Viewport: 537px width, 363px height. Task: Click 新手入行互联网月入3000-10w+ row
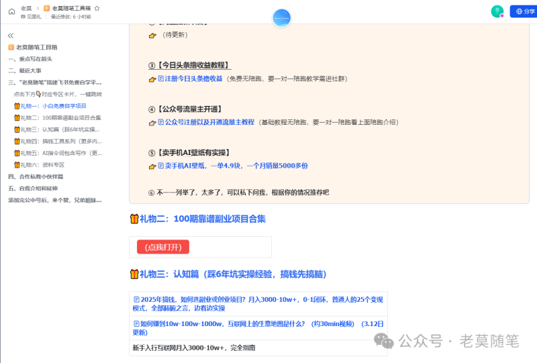[x=258, y=348]
